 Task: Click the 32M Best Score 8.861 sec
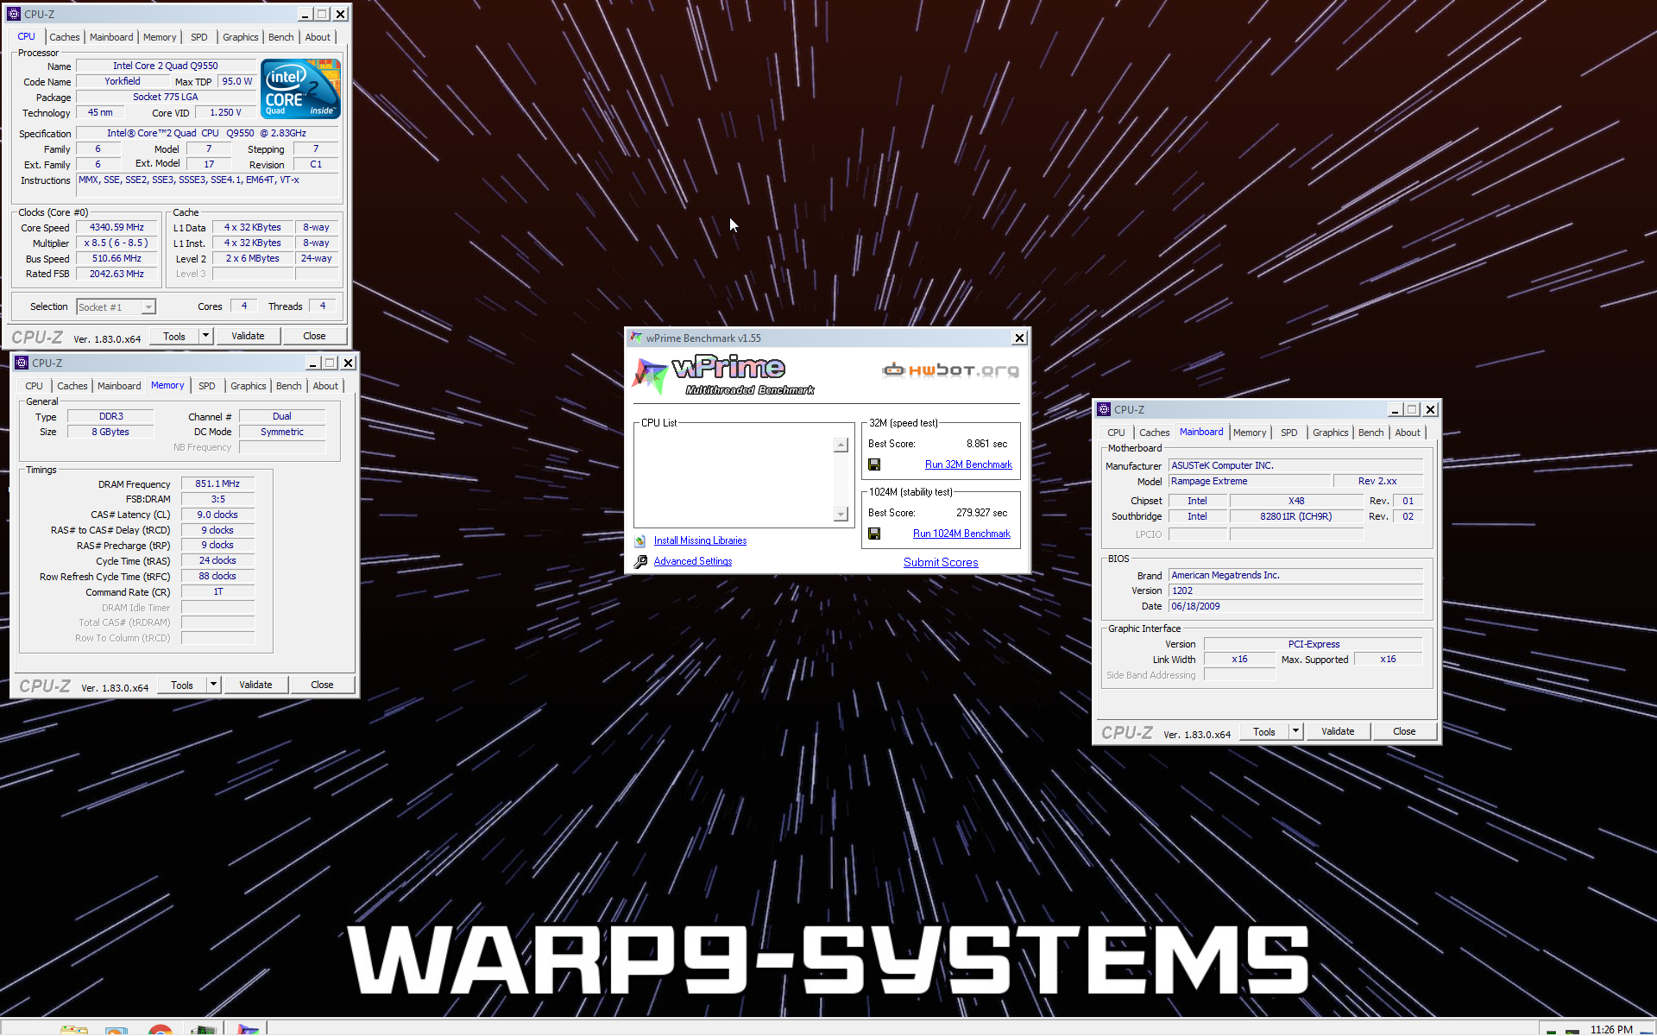coord(986,444)
